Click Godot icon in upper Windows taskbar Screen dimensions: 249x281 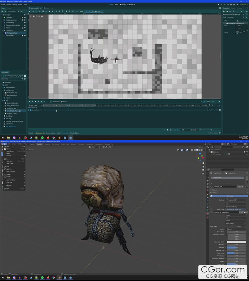[70, 138]
